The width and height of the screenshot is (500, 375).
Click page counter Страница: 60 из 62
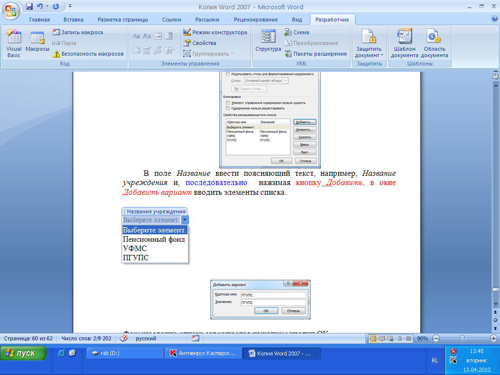click(28, 339)
